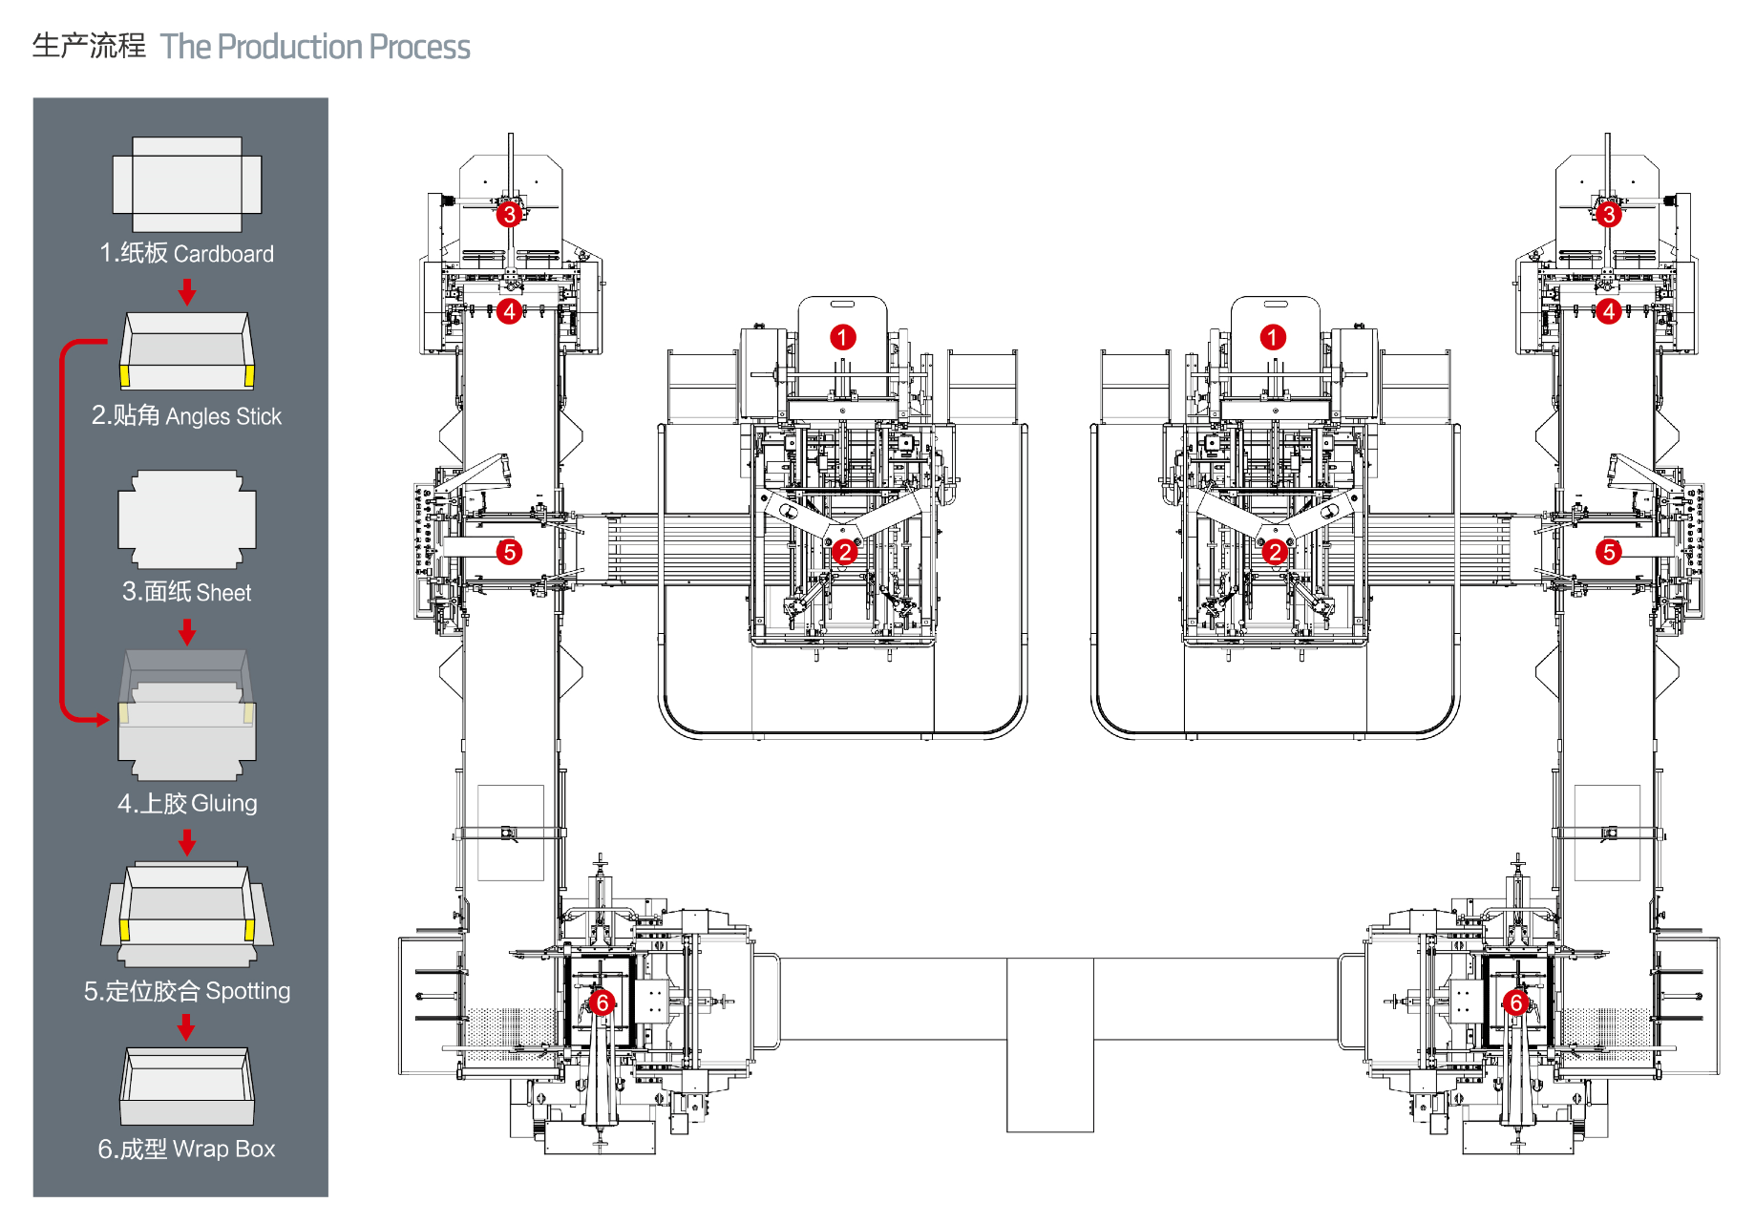Select marker 2 on the left machine
The height and width of the screenshot is (1224, 1755).
coord(843,552)
